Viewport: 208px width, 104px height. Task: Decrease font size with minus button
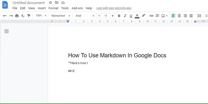[99, 16]
